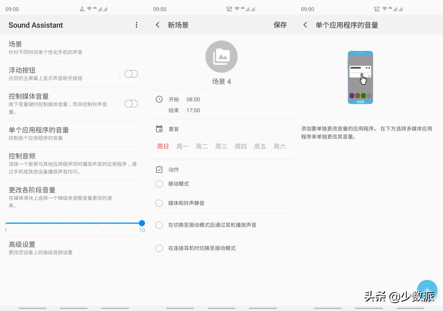Click the clock icon beside 开始 time

pyautogui.click(x=159, y=99)
